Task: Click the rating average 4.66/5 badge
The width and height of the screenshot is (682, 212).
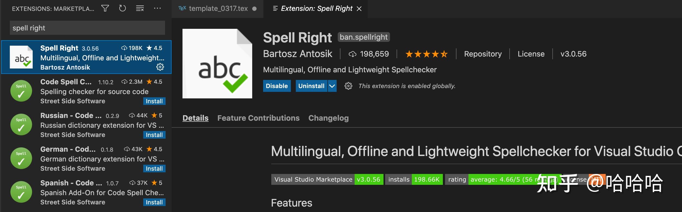Action: coord(503,179)
